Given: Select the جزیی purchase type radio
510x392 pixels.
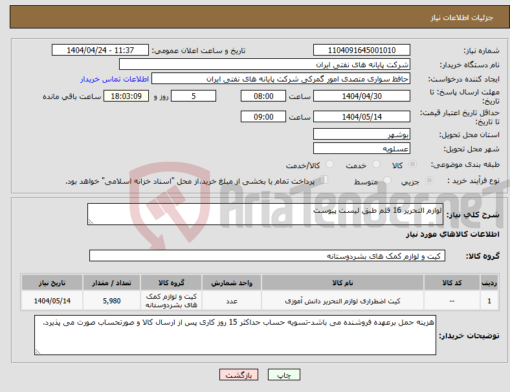Looking at the screenshot, I should [x=429, y=180].
